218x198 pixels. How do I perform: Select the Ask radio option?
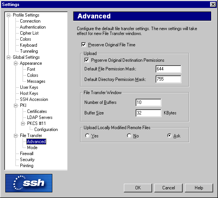click(169, 136)
